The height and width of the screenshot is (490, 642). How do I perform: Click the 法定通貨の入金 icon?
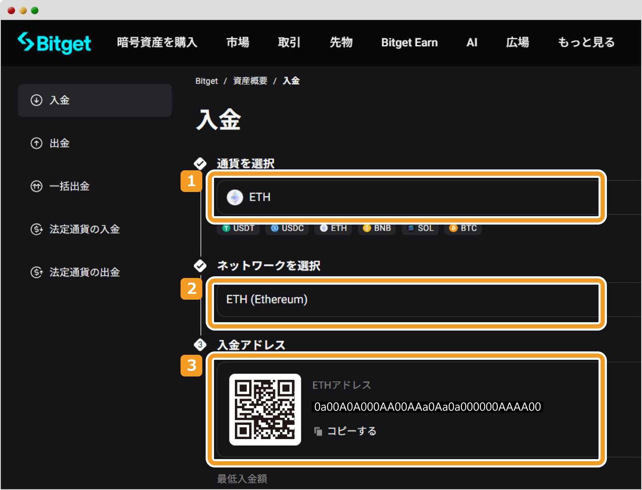tap(36, 229)
